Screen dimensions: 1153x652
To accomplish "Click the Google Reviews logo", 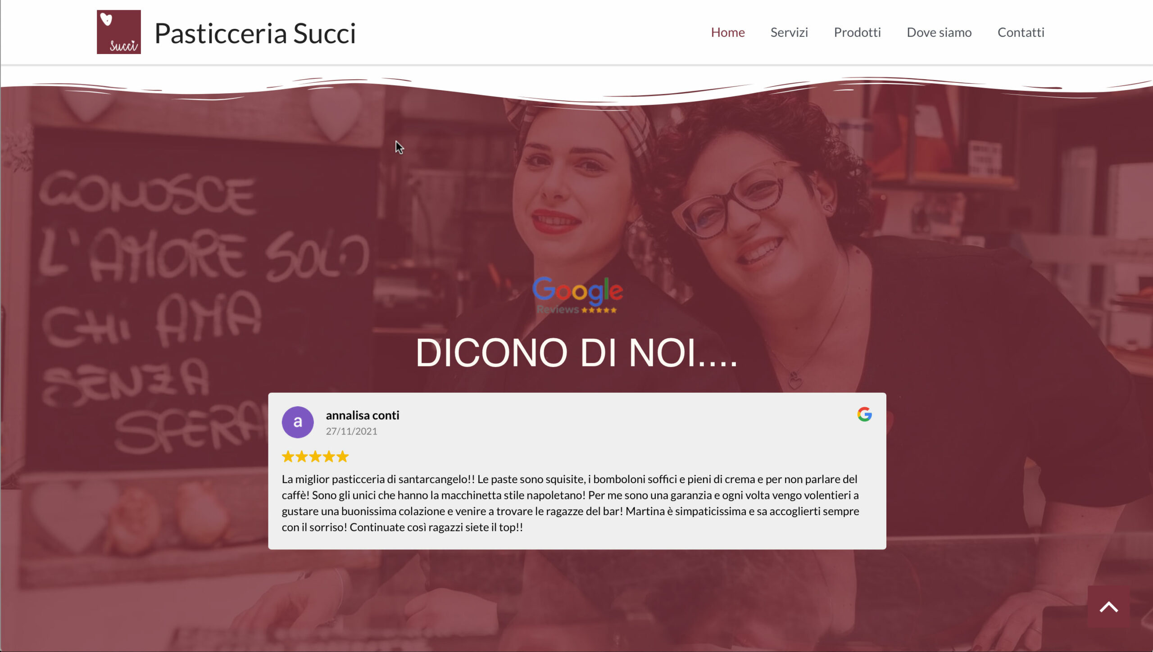I will point(577,295).
